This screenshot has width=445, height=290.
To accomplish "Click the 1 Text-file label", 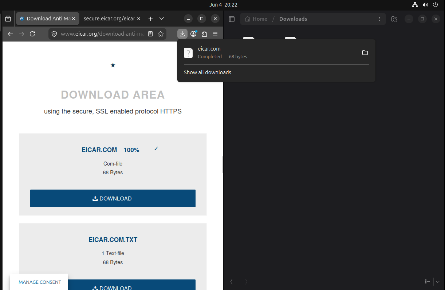I will click(x=113, y=253).
